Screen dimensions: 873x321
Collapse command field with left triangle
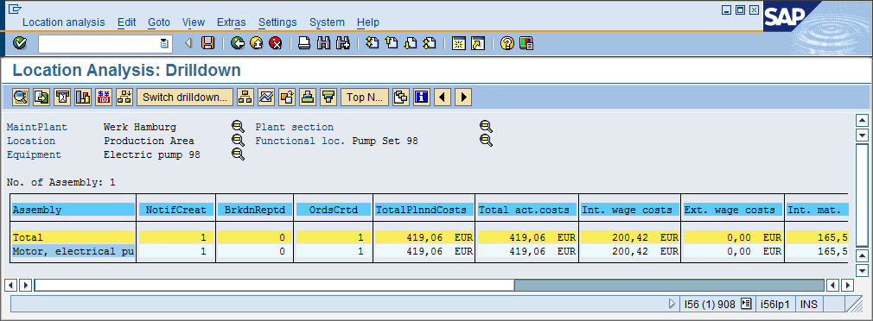188,43
